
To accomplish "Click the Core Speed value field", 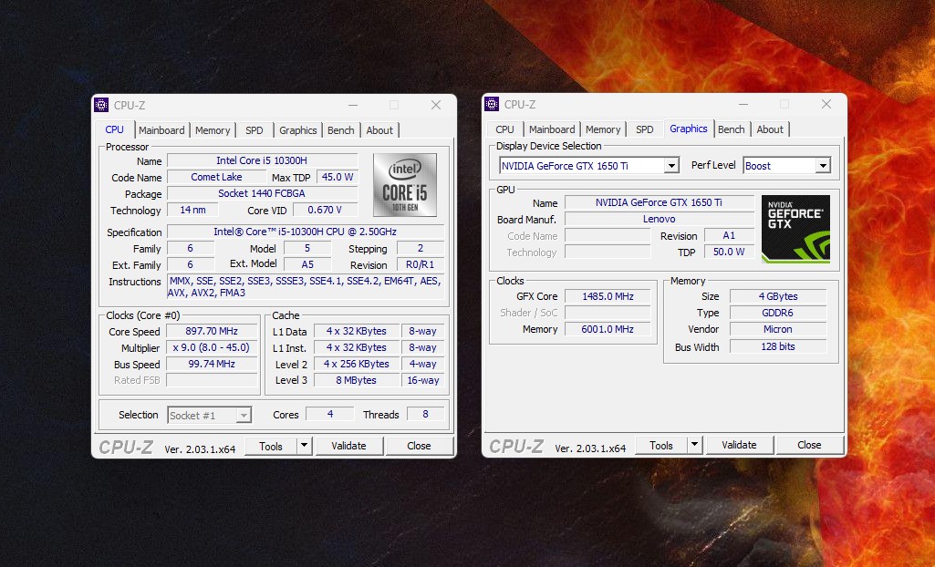I will (x=212, y=332).
